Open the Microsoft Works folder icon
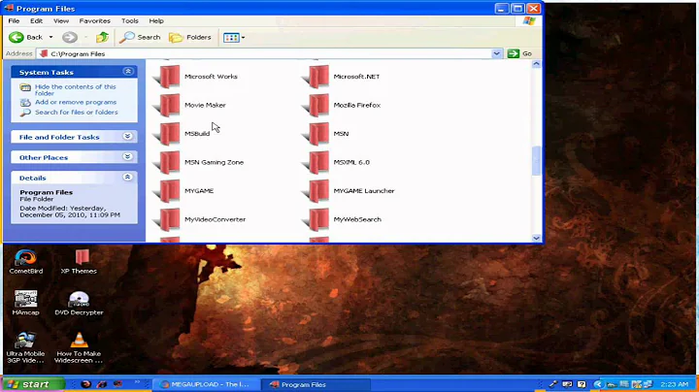This screenshot has width=699, height=392. click(168, 77)
